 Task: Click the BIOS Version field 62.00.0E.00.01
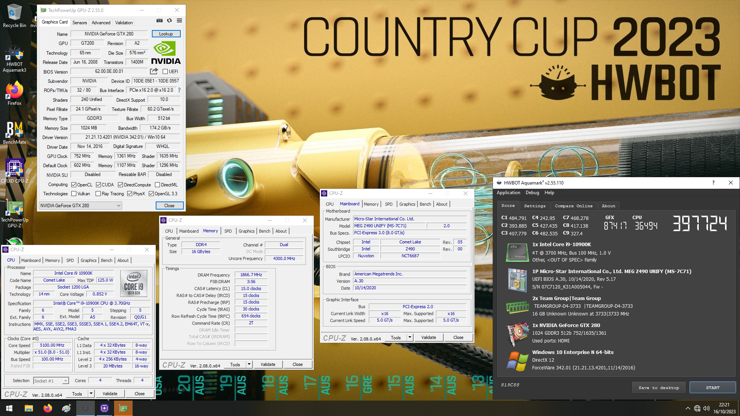tap(109, 72)
